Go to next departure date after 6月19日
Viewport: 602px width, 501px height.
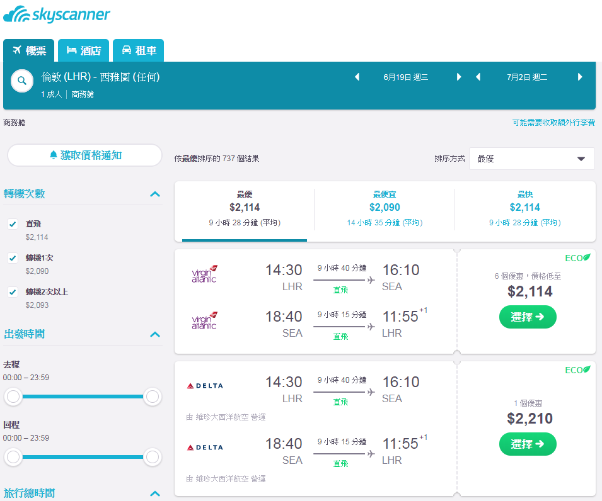[x=459, y=77]
